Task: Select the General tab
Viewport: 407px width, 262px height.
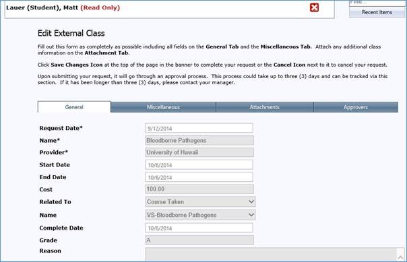Action: 74,107
